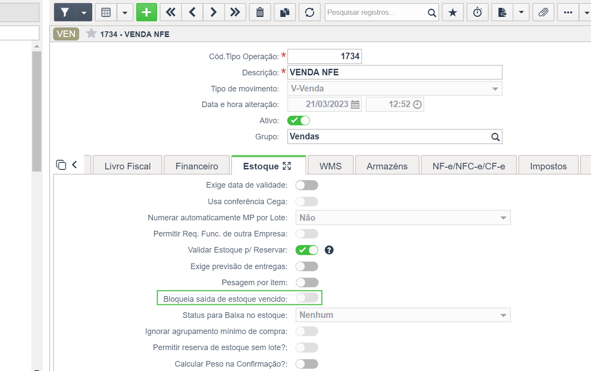Refresh the record data
Image resolution: width=591 pixels, height=371 pixels.
click(309, 12)
